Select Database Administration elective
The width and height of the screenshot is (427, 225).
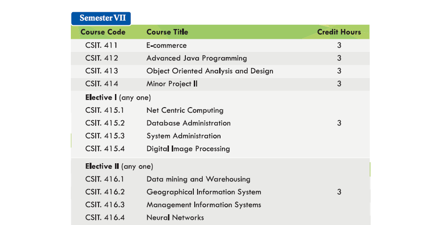click(x=189, y=123)
